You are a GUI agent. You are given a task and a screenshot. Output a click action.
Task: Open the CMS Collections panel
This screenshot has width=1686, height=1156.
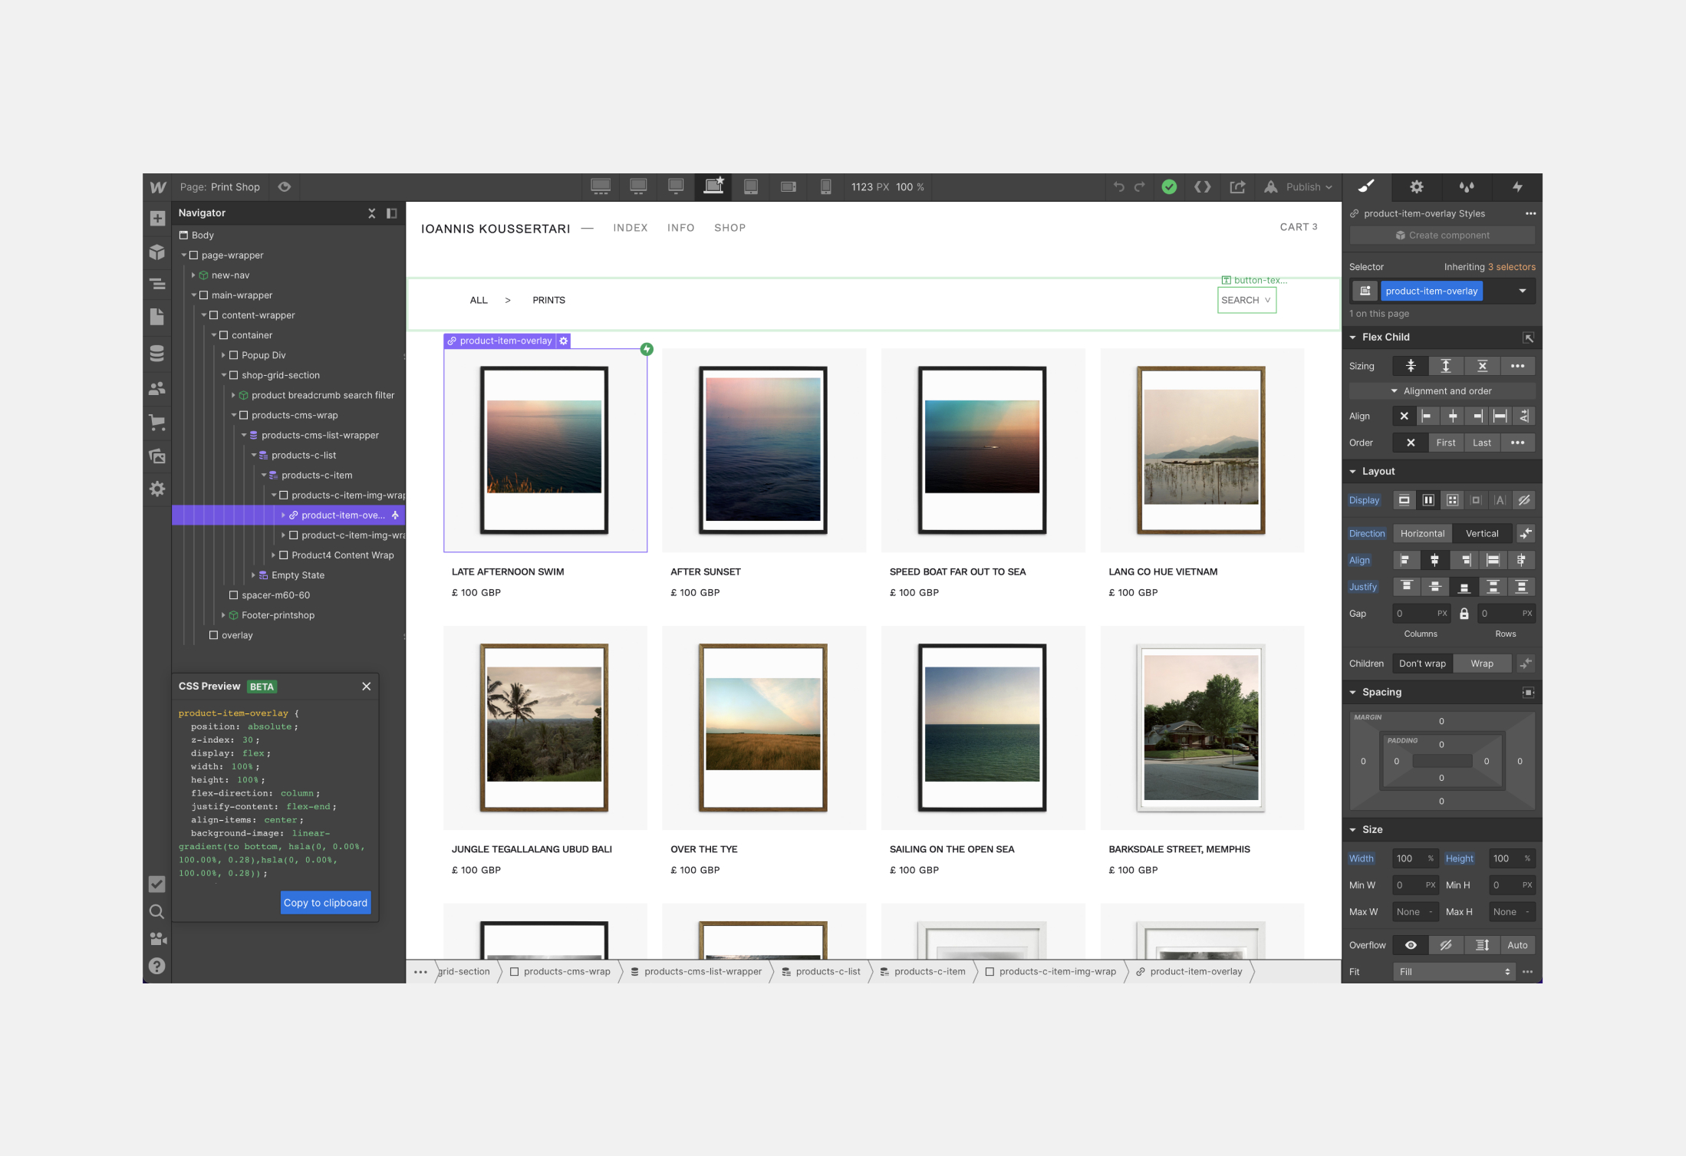coord(157,354)
